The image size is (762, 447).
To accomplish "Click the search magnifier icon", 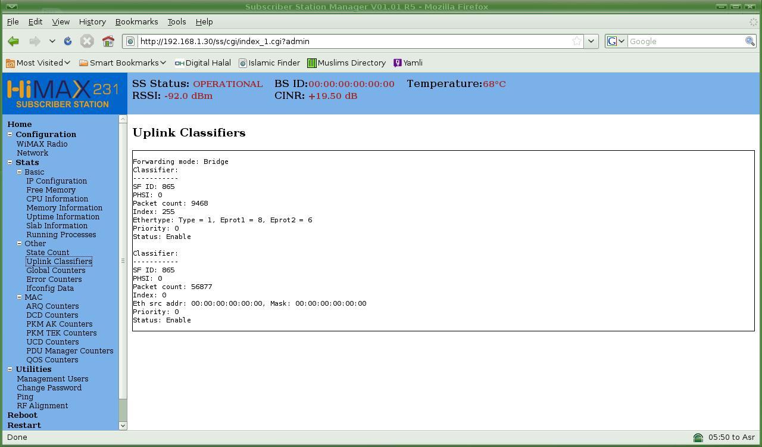I will click(750, 41).
